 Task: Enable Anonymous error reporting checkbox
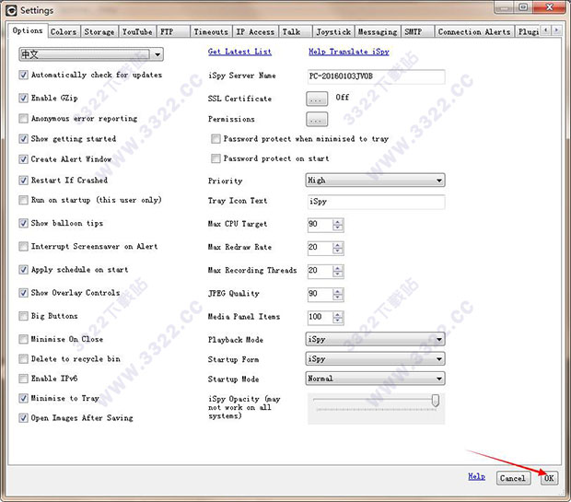24,119
